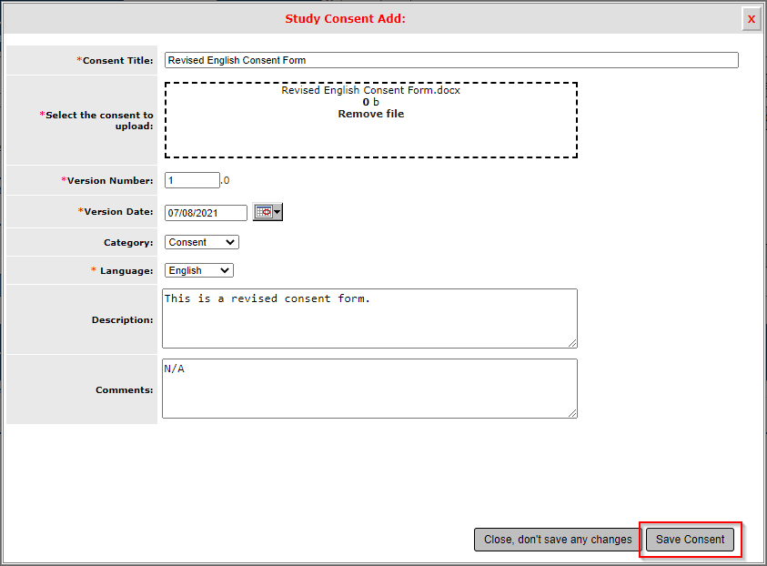Click the Study Consent Add title text
Viewport: 767px width, 566px height.
click(346, 18)
